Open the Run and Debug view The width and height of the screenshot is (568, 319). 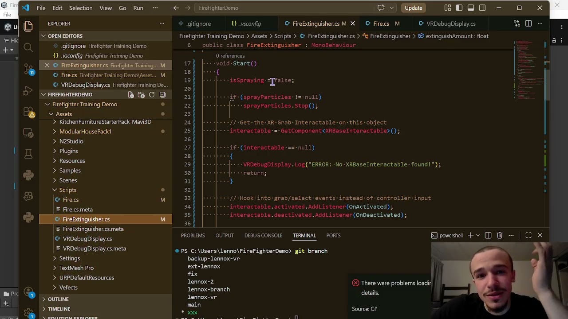coord(28,91)
